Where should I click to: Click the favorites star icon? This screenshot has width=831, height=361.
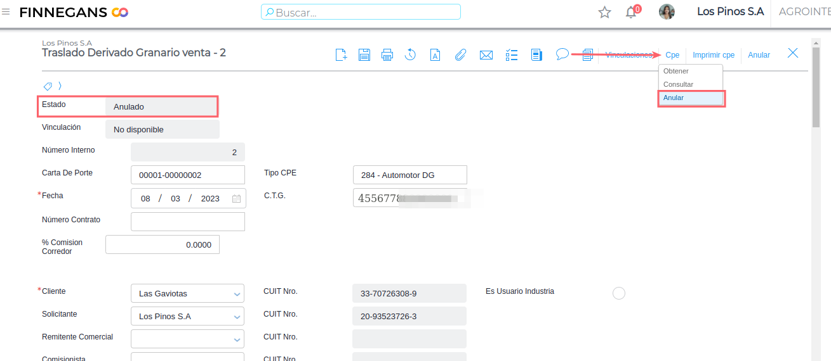[604, 12]
